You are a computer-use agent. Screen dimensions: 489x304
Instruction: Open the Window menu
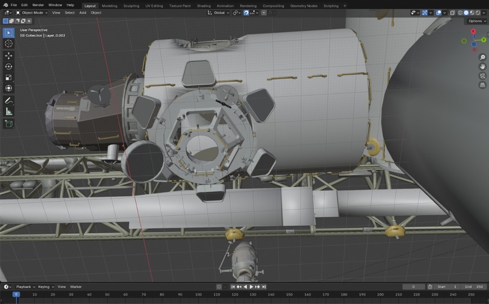pos(55,5)
